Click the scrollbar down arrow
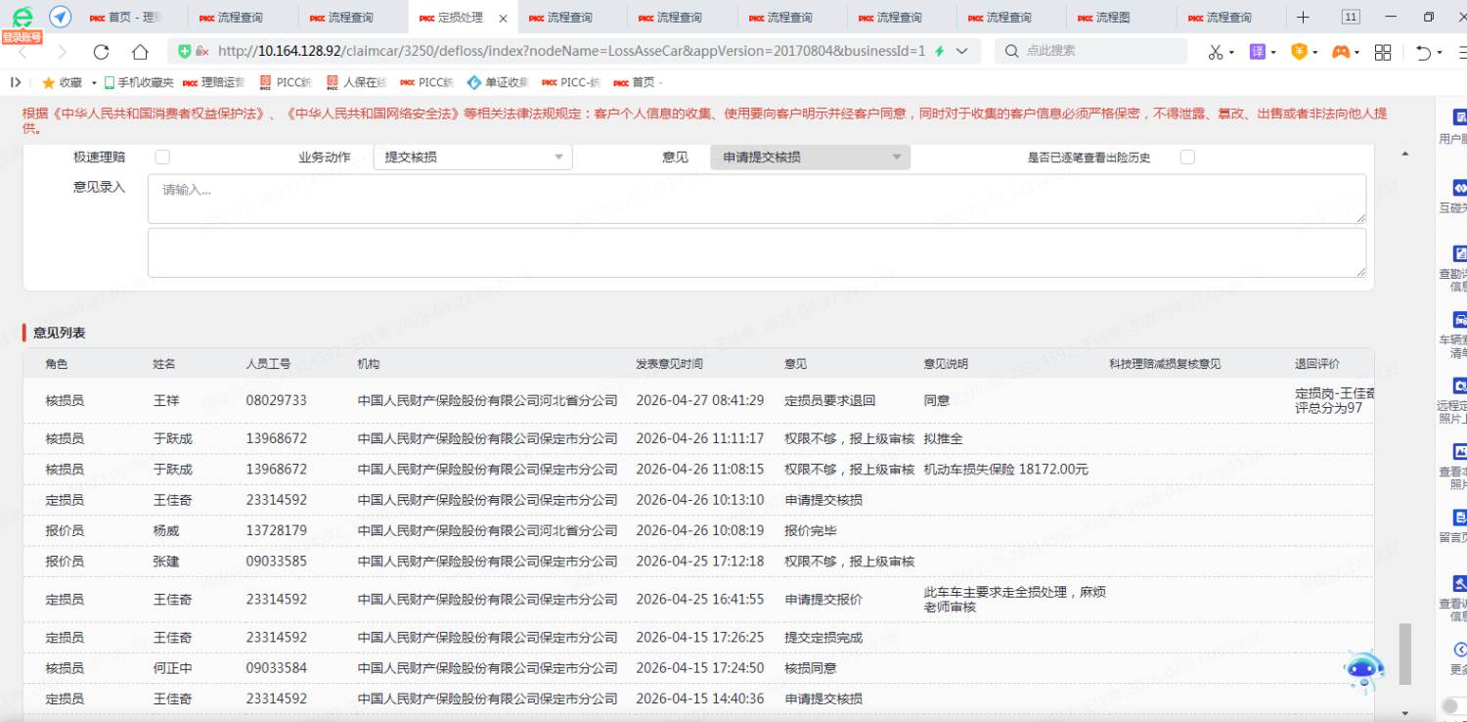 point(1405,713)
